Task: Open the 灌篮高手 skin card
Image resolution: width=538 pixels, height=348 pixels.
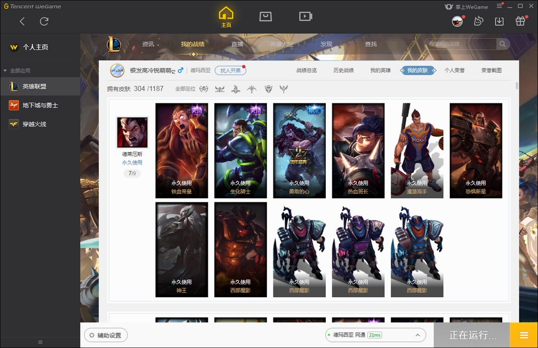Action: click(x=417, y=151)
